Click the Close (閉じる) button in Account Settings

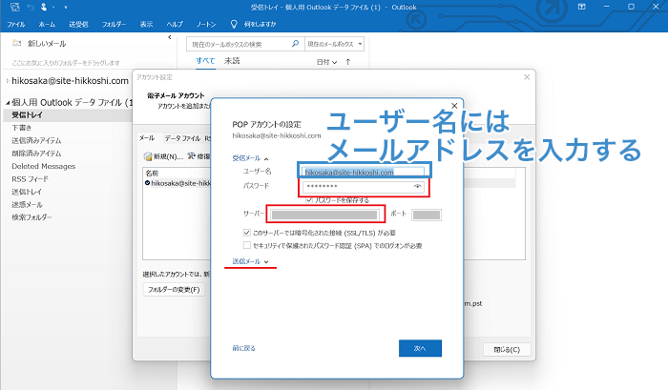(507, 350)
